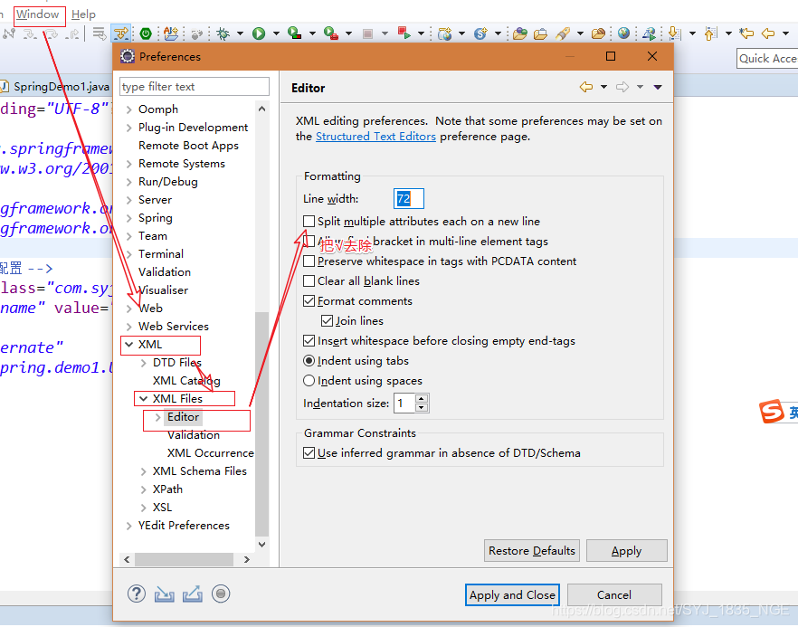Click the Previous Annotation up arrow icon

click(711, 33)
